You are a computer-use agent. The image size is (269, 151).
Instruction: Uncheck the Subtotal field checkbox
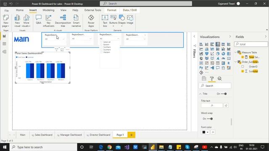(243, 71)
